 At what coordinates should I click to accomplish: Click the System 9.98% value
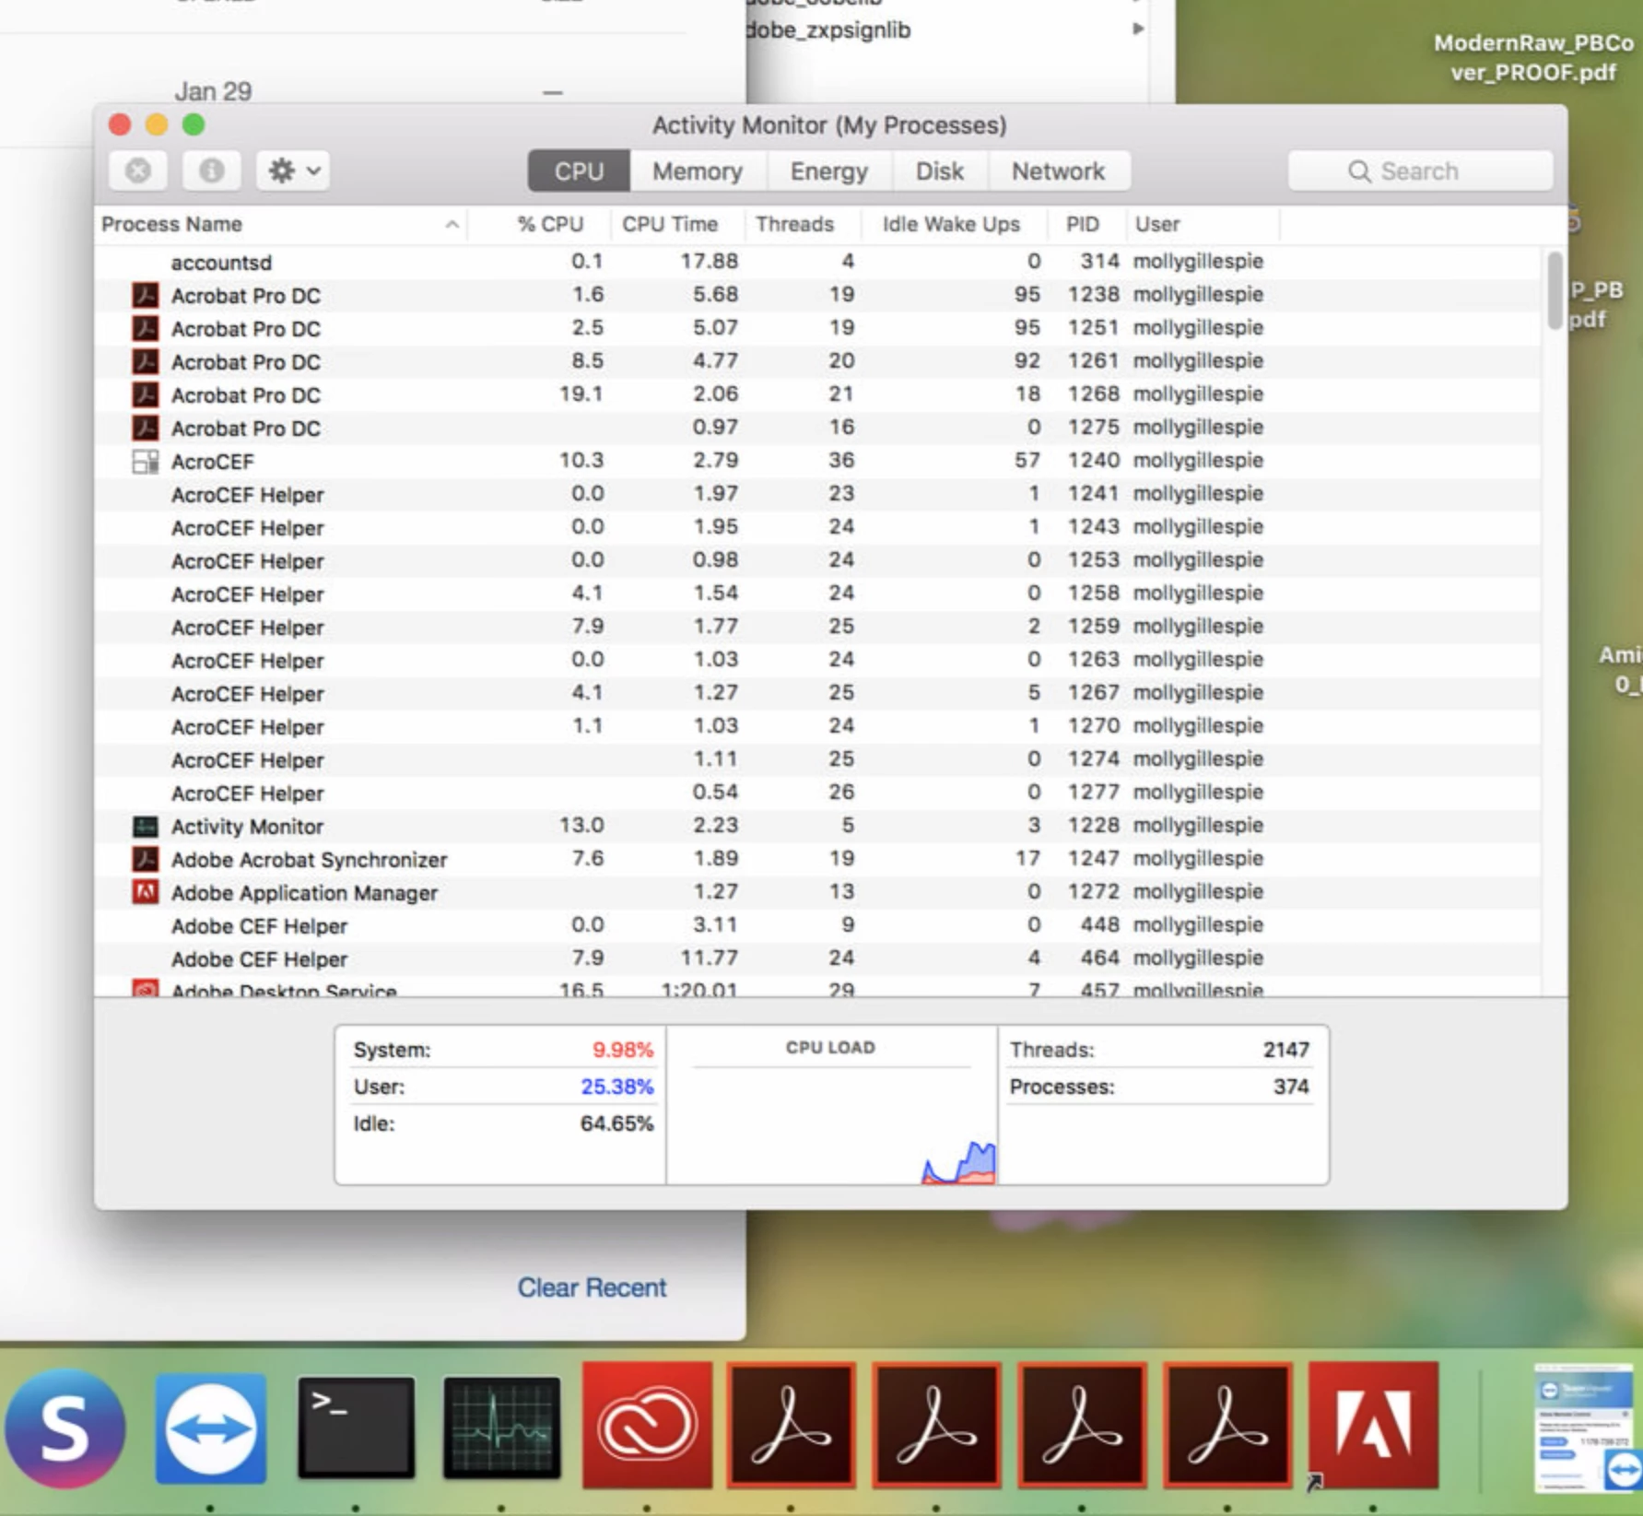(x=622, y=1050)
